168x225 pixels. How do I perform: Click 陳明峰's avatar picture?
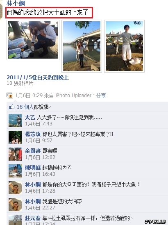[15, 171]
